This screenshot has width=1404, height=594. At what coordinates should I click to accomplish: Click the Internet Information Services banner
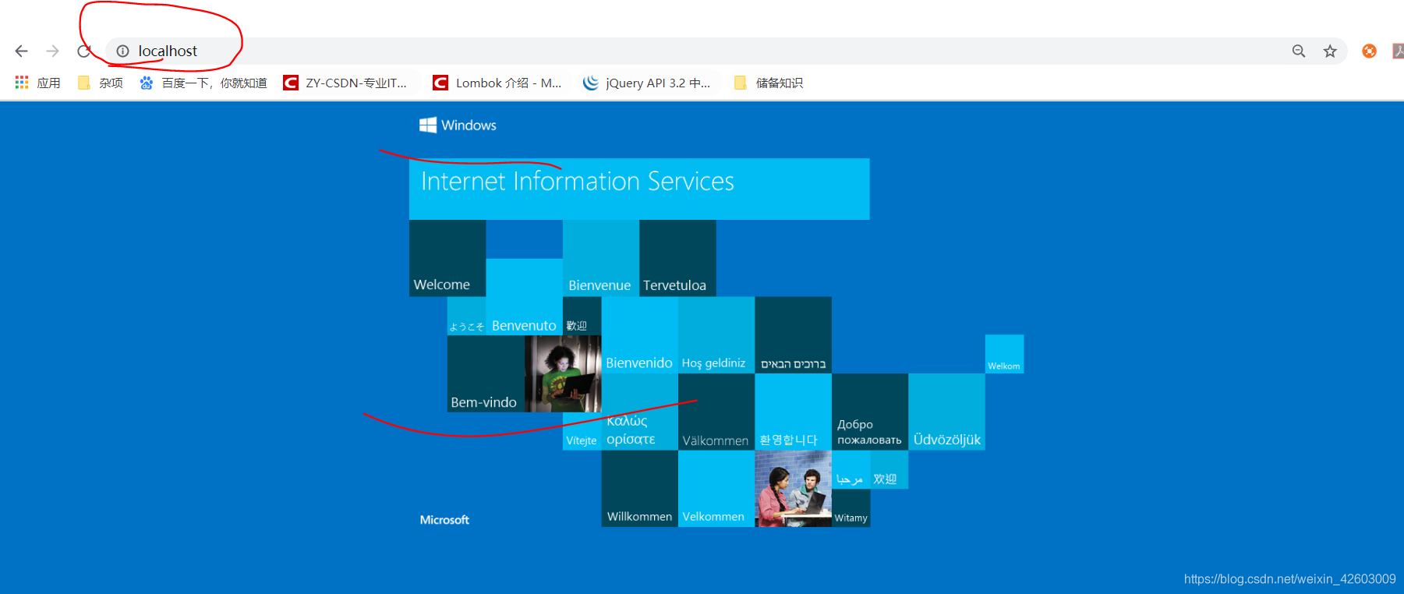[639, 189]
